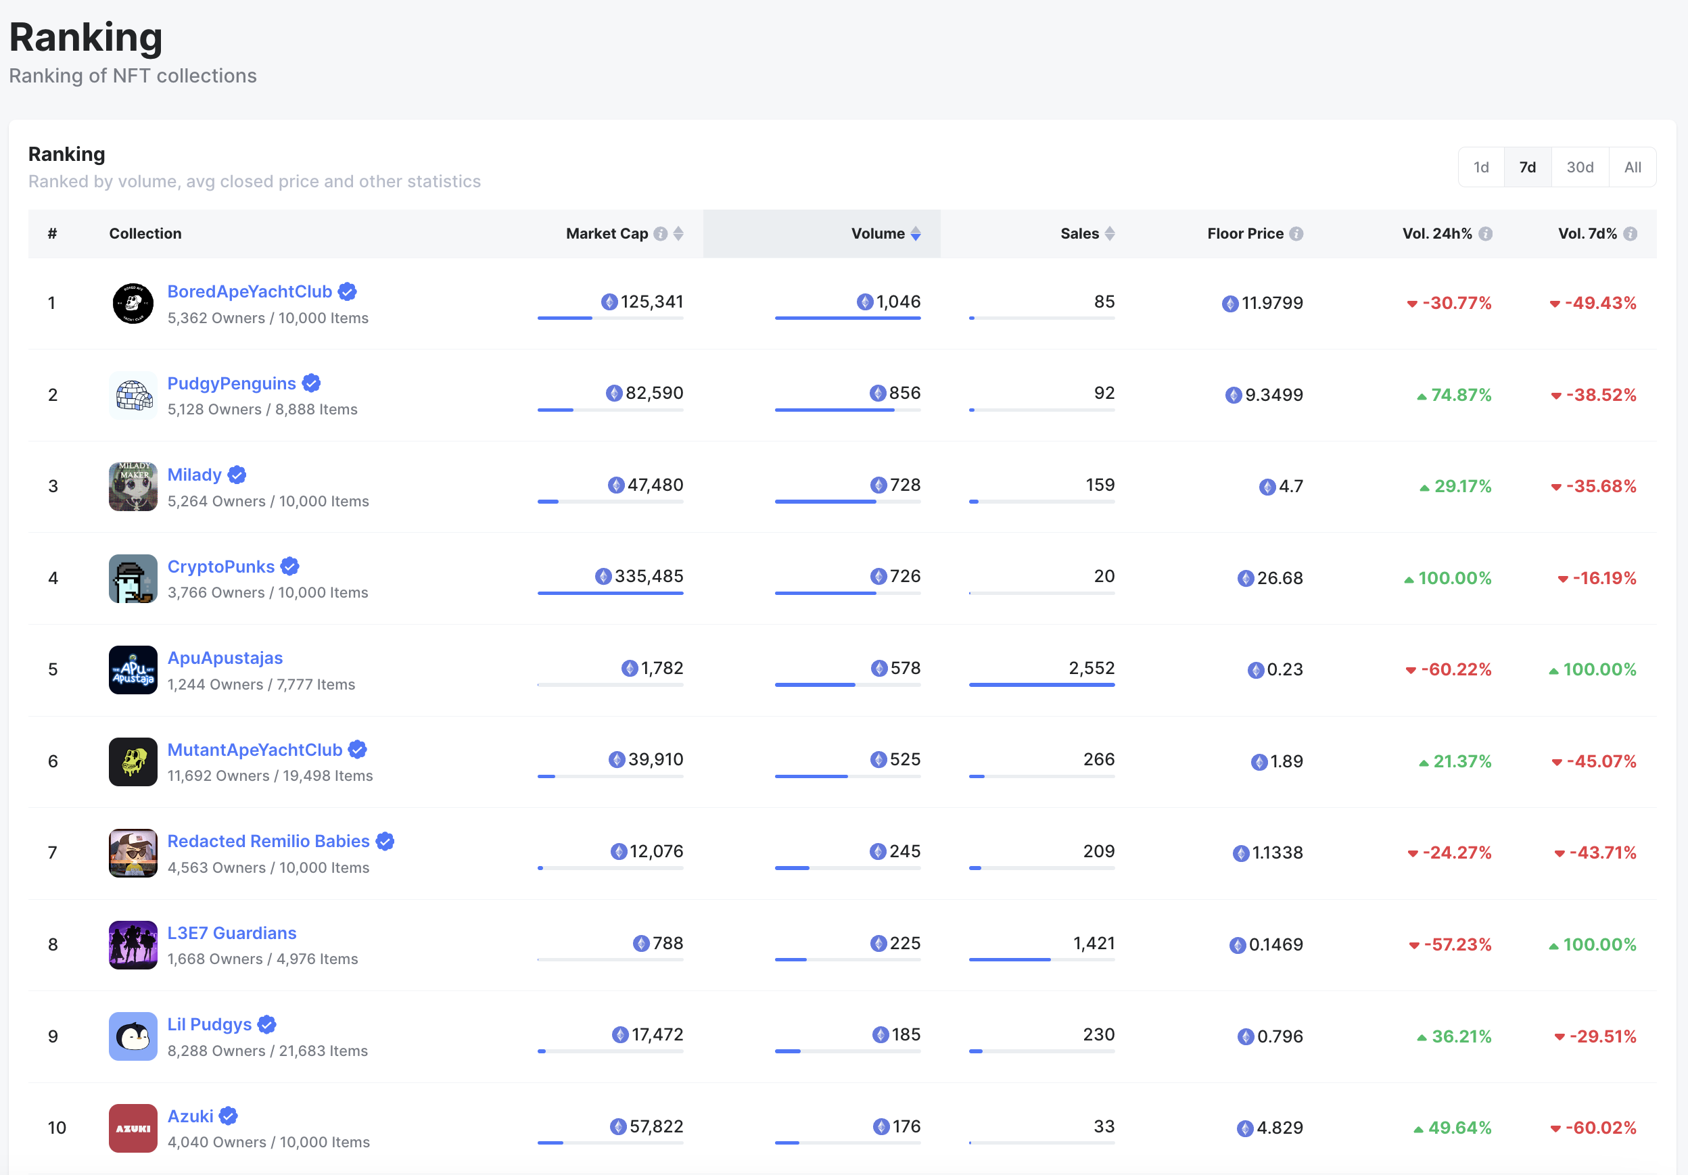Click the Market Cap column header label
Screen dimensions: 1688x1175
point(607,234)
